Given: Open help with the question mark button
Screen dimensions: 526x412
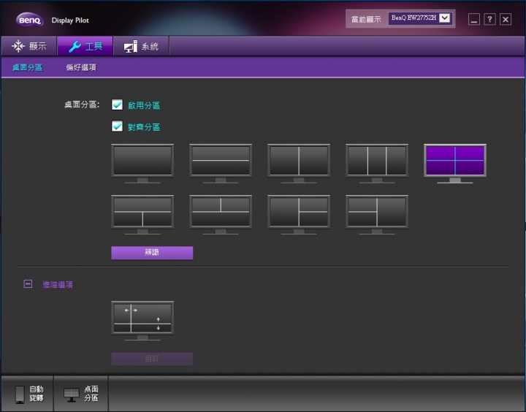Looking at the screenshot, I should 489,20.
